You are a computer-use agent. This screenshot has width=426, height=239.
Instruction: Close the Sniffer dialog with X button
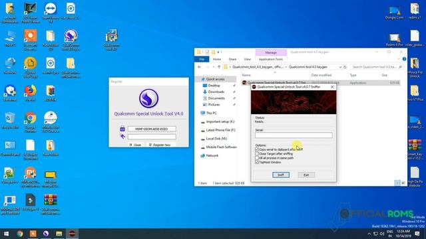[x=332, y=87]
